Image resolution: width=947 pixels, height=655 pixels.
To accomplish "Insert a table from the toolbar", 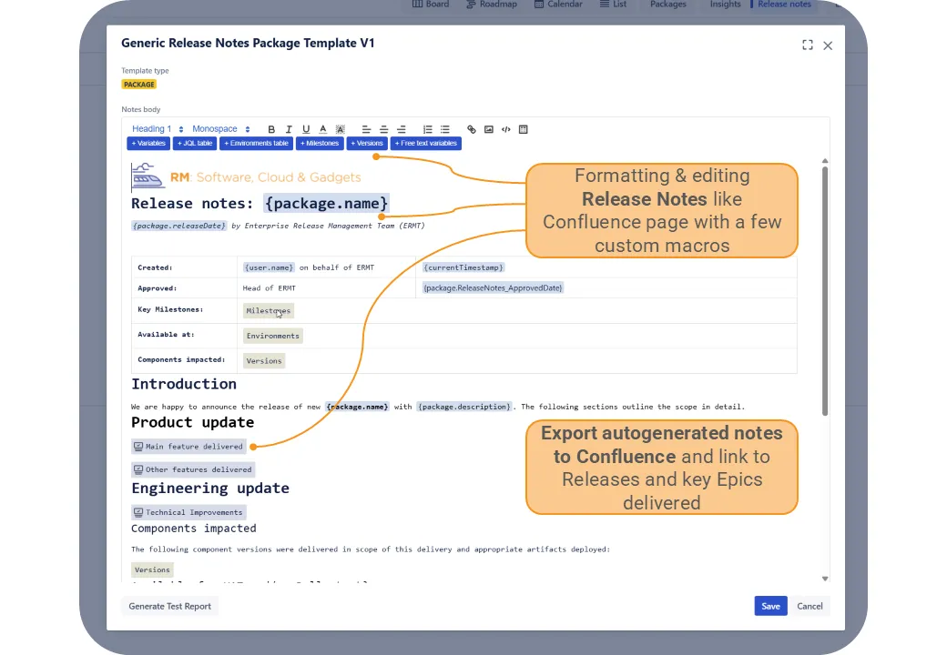I will pyautogui.click(x=524, y=129).
